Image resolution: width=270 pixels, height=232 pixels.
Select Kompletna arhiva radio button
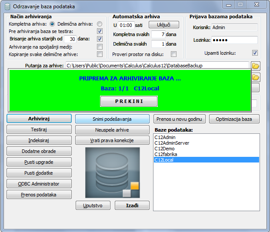[53, 24]
